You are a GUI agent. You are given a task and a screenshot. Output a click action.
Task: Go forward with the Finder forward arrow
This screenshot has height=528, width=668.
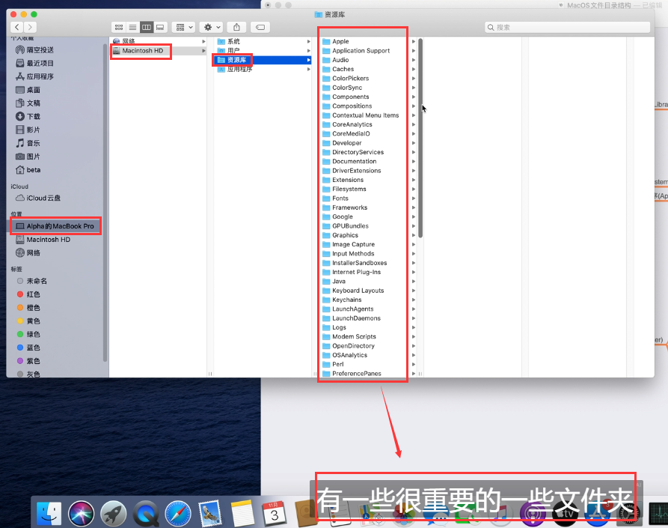pyautogui.click(x=30, y=27)
